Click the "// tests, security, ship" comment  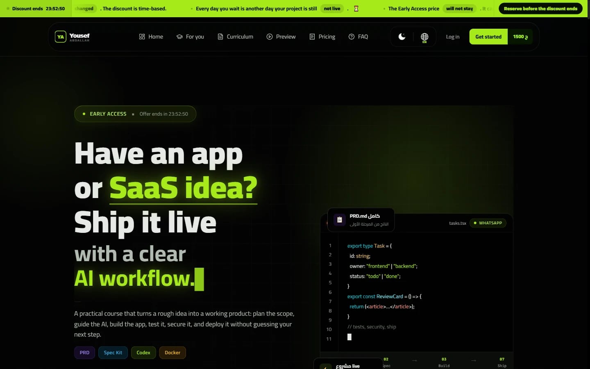(372, 327)
